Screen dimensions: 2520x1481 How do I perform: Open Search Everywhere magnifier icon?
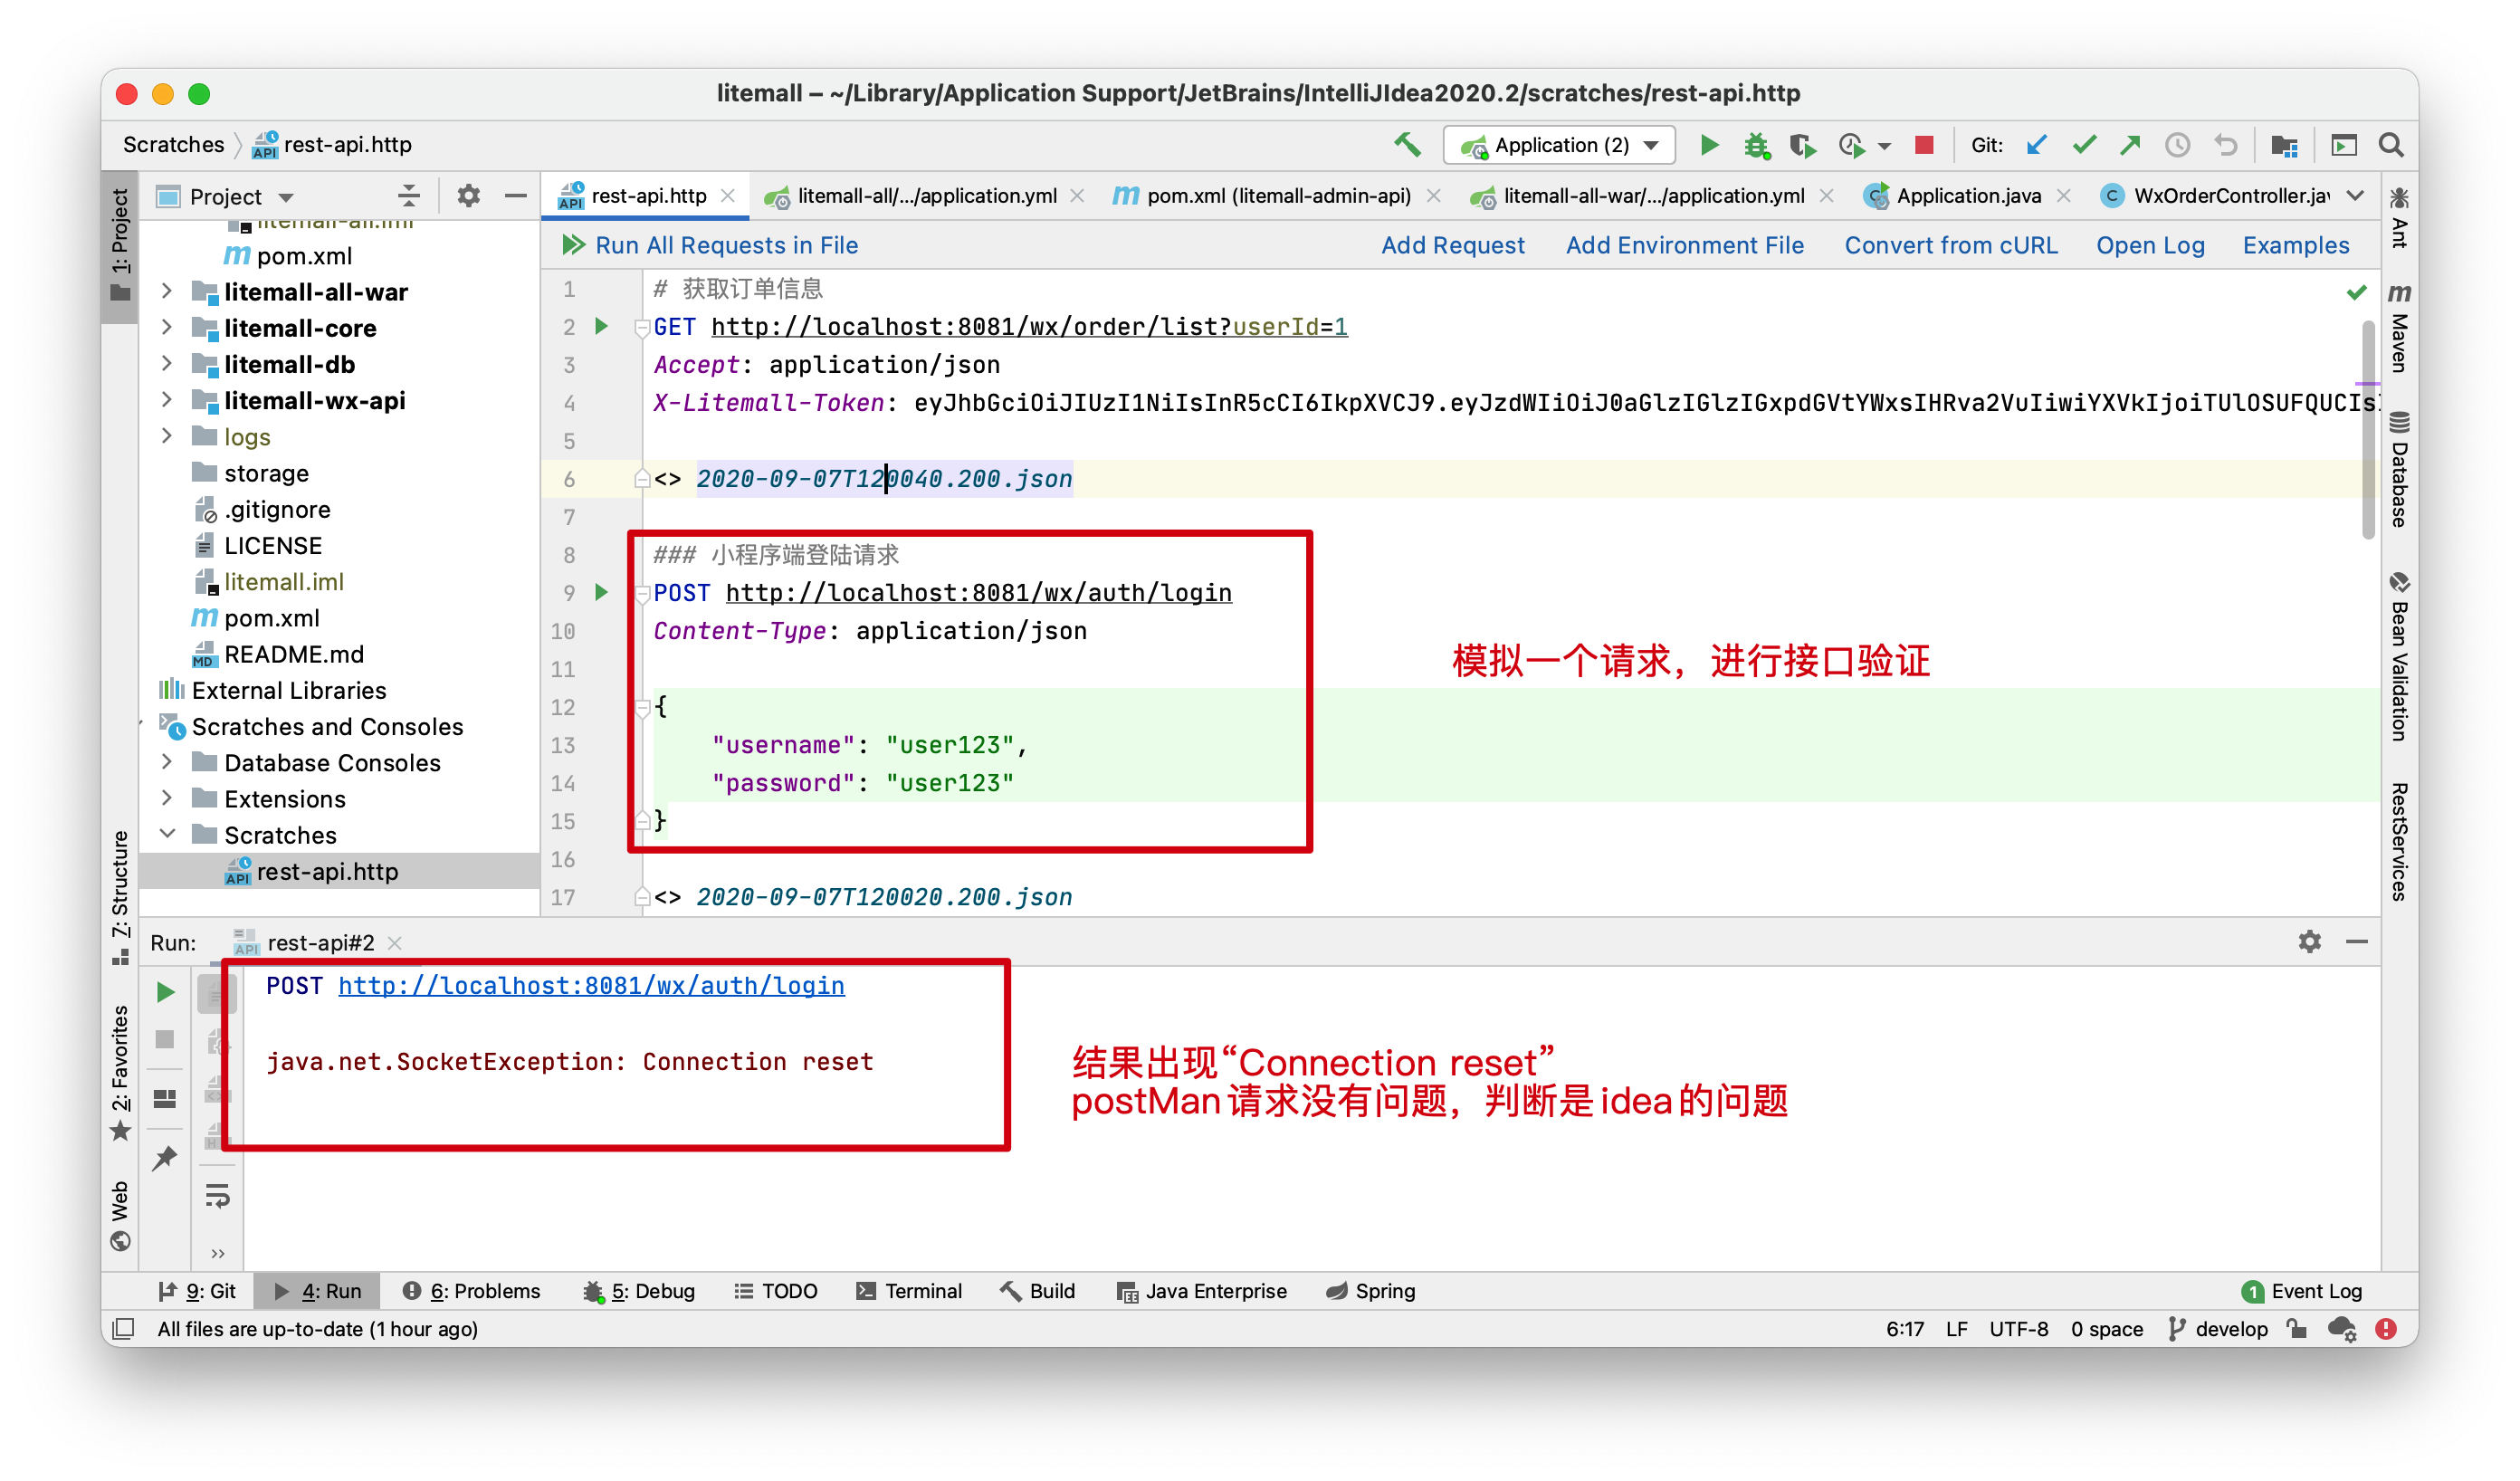coord(2391,145)
